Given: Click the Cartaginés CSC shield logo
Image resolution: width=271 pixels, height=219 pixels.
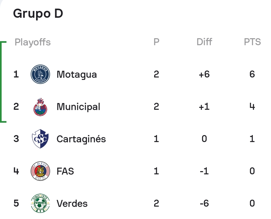Looking at the screenshot, I should point(40,139).
